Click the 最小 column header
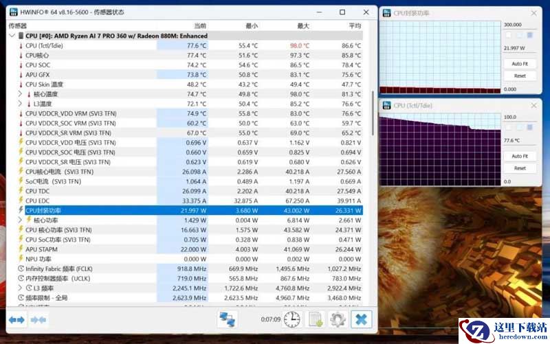This screenshot has height=344, width=550. click(252, 25)
